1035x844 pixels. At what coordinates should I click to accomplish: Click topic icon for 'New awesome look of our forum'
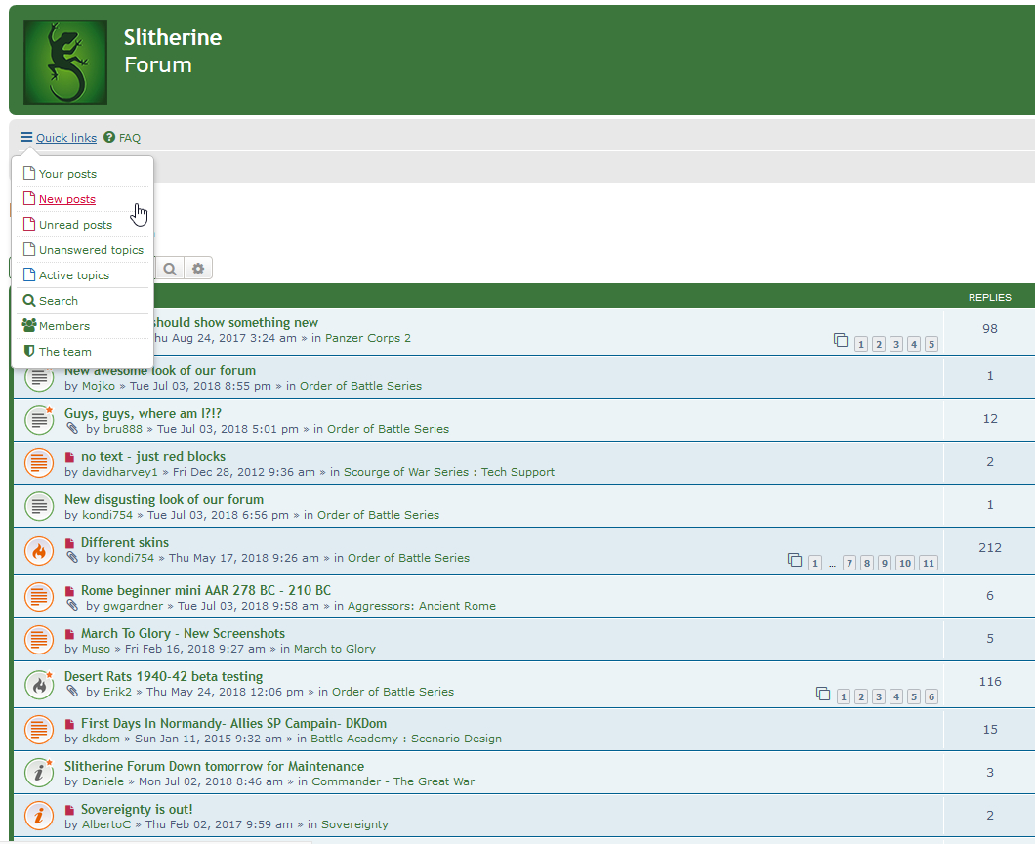pos(39,377)
